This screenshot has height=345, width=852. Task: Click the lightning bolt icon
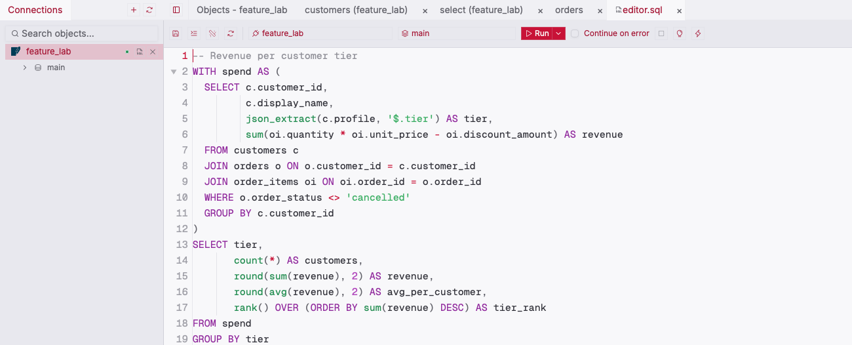tap(698, 33)
